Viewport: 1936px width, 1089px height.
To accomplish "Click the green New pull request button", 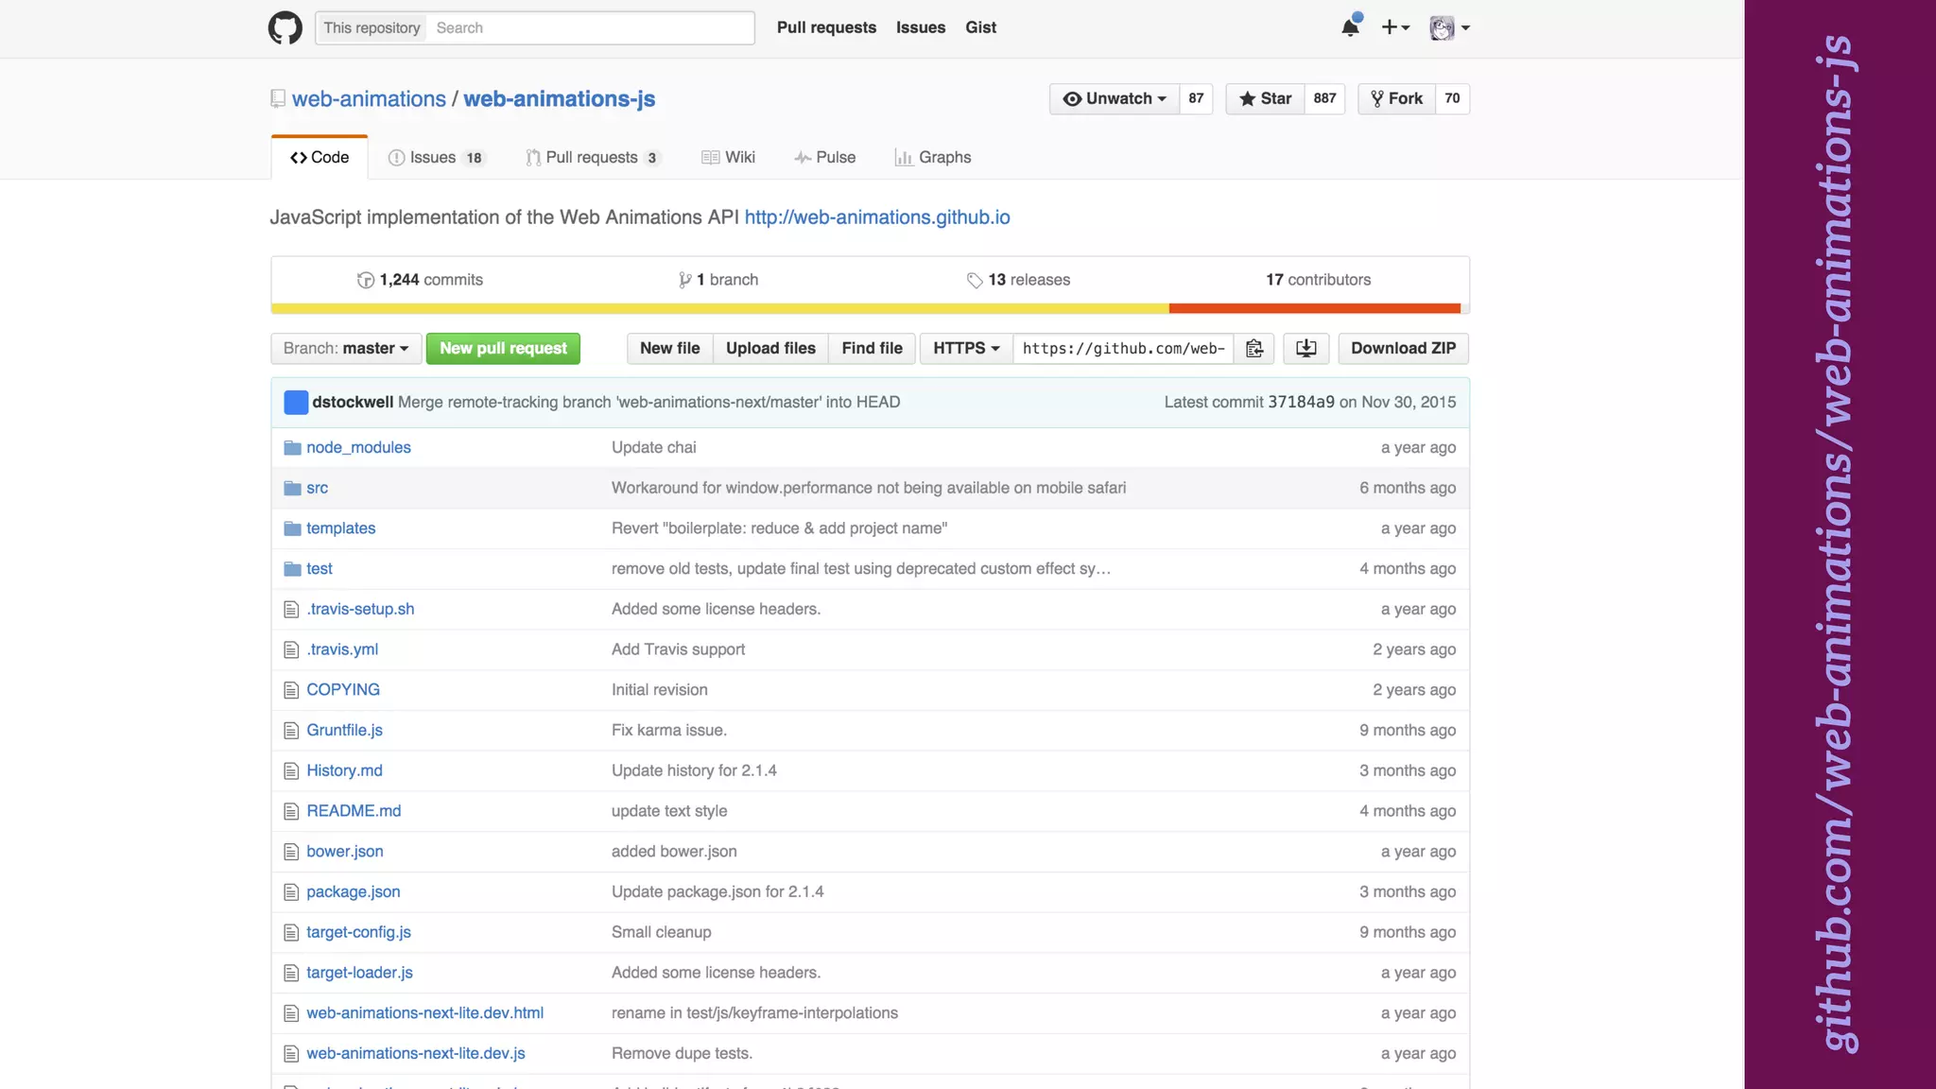I will click(503, 349).
